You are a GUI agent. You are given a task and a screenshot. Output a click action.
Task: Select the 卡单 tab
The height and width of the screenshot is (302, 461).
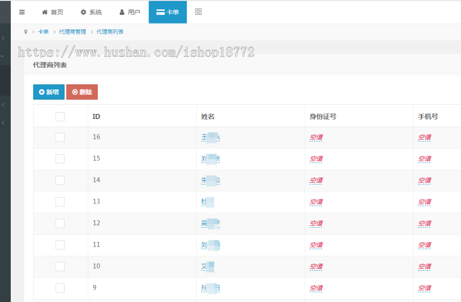[x=167, y=12]
